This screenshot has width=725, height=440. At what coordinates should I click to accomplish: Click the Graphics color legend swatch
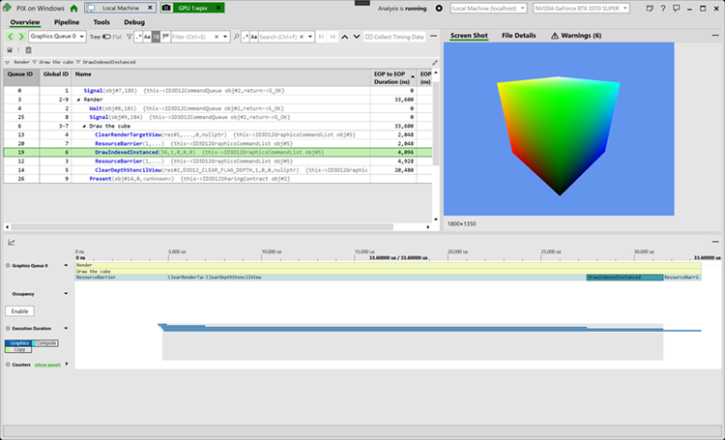[x=18, y=342]
